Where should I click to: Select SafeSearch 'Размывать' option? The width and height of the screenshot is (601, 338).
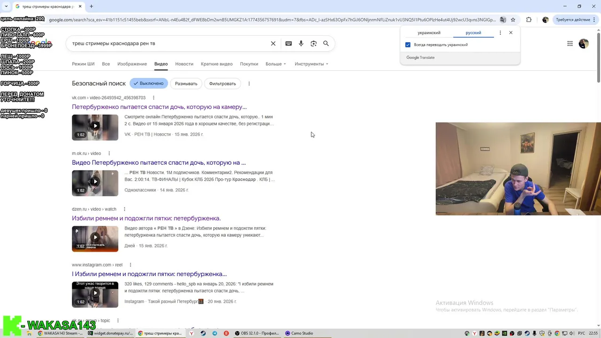(186, 84)
